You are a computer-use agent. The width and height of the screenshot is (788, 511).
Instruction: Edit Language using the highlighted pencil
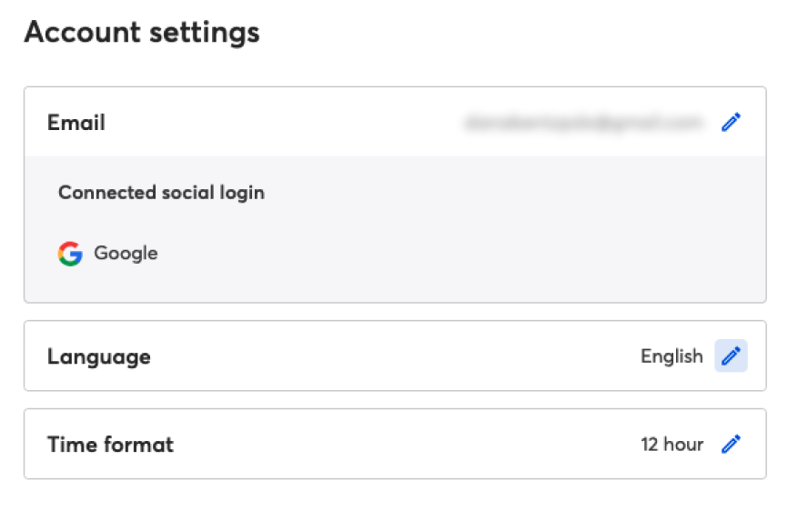coord(731,356)
